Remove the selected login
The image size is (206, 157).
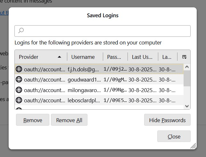(33, 120)
